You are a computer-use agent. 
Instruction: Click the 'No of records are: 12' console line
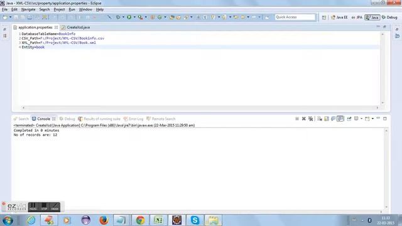(35, 135)
